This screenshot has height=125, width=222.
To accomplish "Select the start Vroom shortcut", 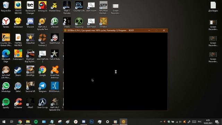I will pos(91,7).
